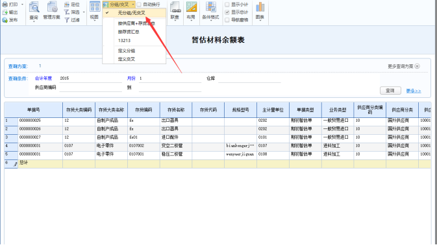The image size is (437, 245).
Task: Click the 定位 locate icon
Action: pos(67,4)
